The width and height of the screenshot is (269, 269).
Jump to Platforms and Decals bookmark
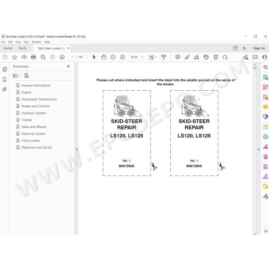click(37, 148)
